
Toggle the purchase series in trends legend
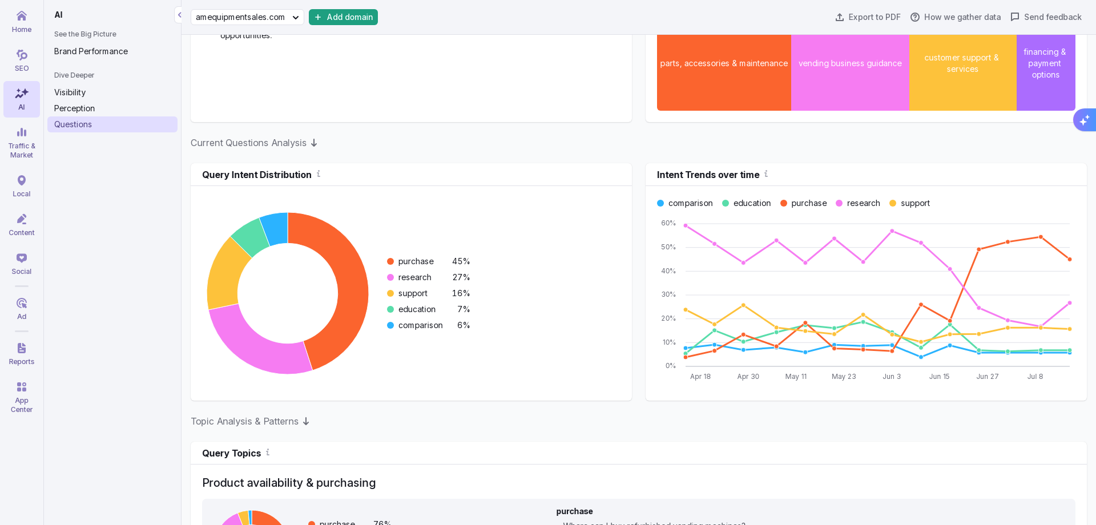[x=803, y=203]
